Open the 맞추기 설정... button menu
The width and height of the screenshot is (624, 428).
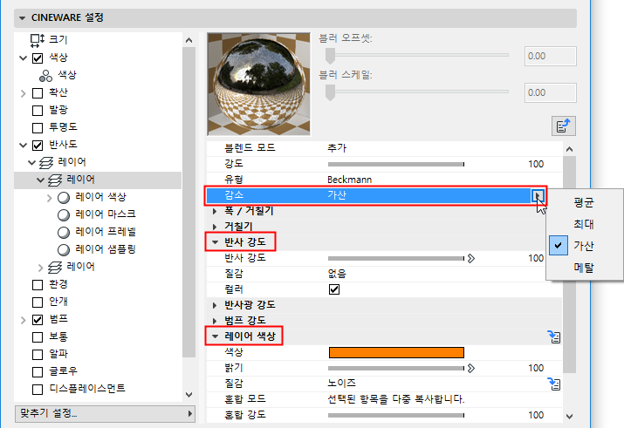point(105,414)
